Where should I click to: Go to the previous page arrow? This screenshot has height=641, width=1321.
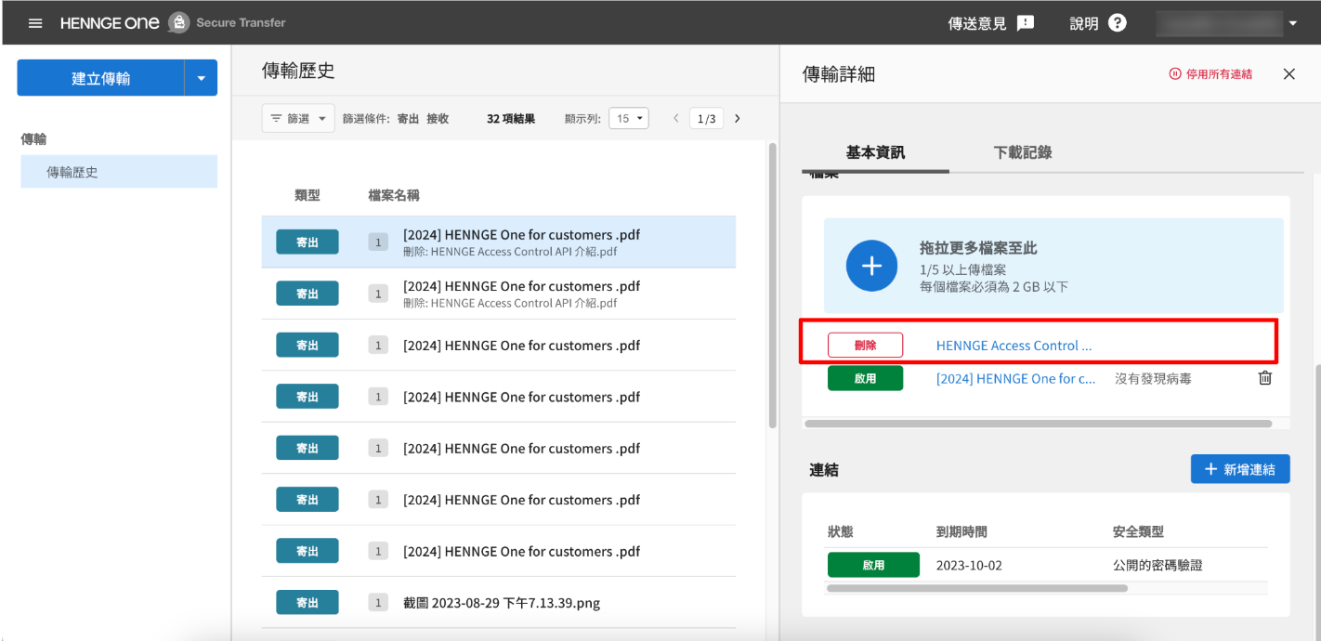(x=676, y=118)
